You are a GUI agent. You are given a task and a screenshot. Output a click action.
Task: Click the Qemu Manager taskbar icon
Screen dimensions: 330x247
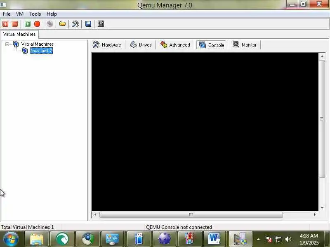[240, 239]
